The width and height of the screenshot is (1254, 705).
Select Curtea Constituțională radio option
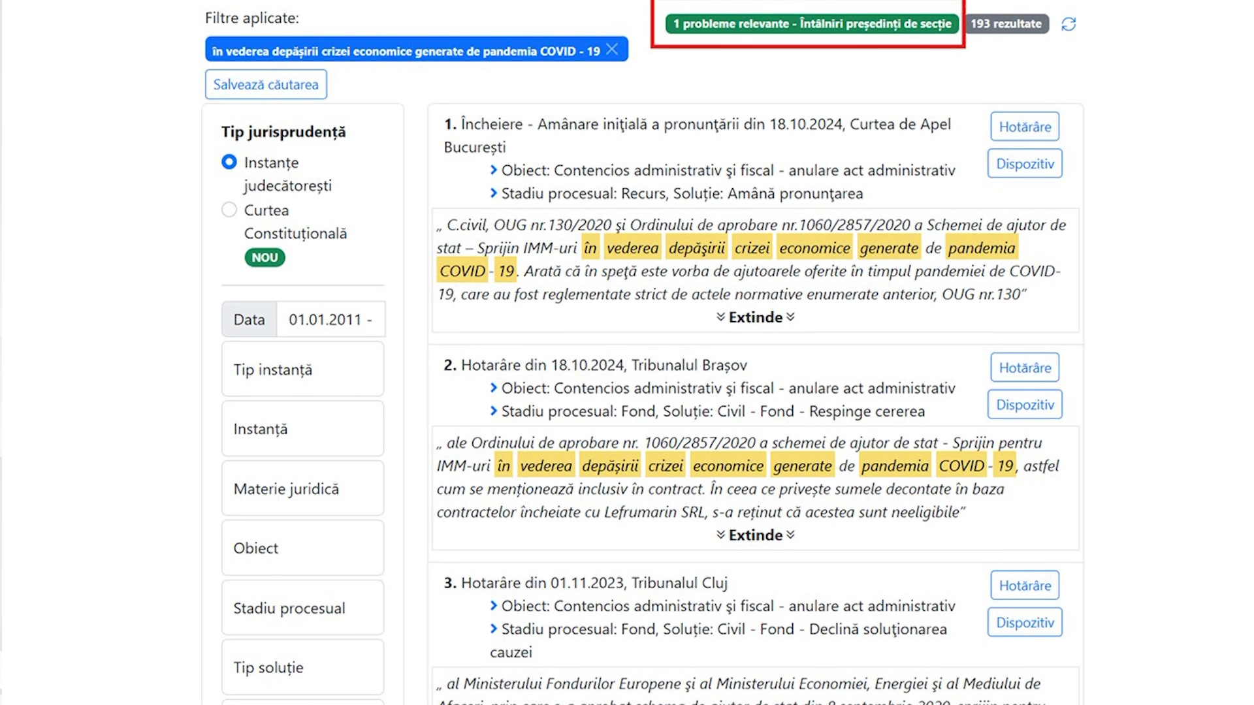229,210
